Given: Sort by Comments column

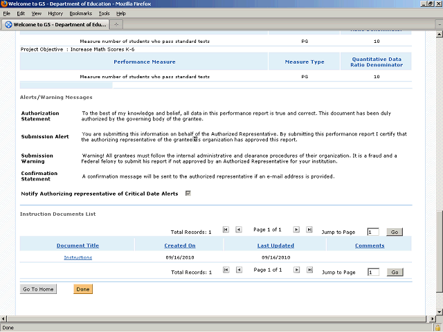Looking at the screenshot, I should [x=370, y=246].
